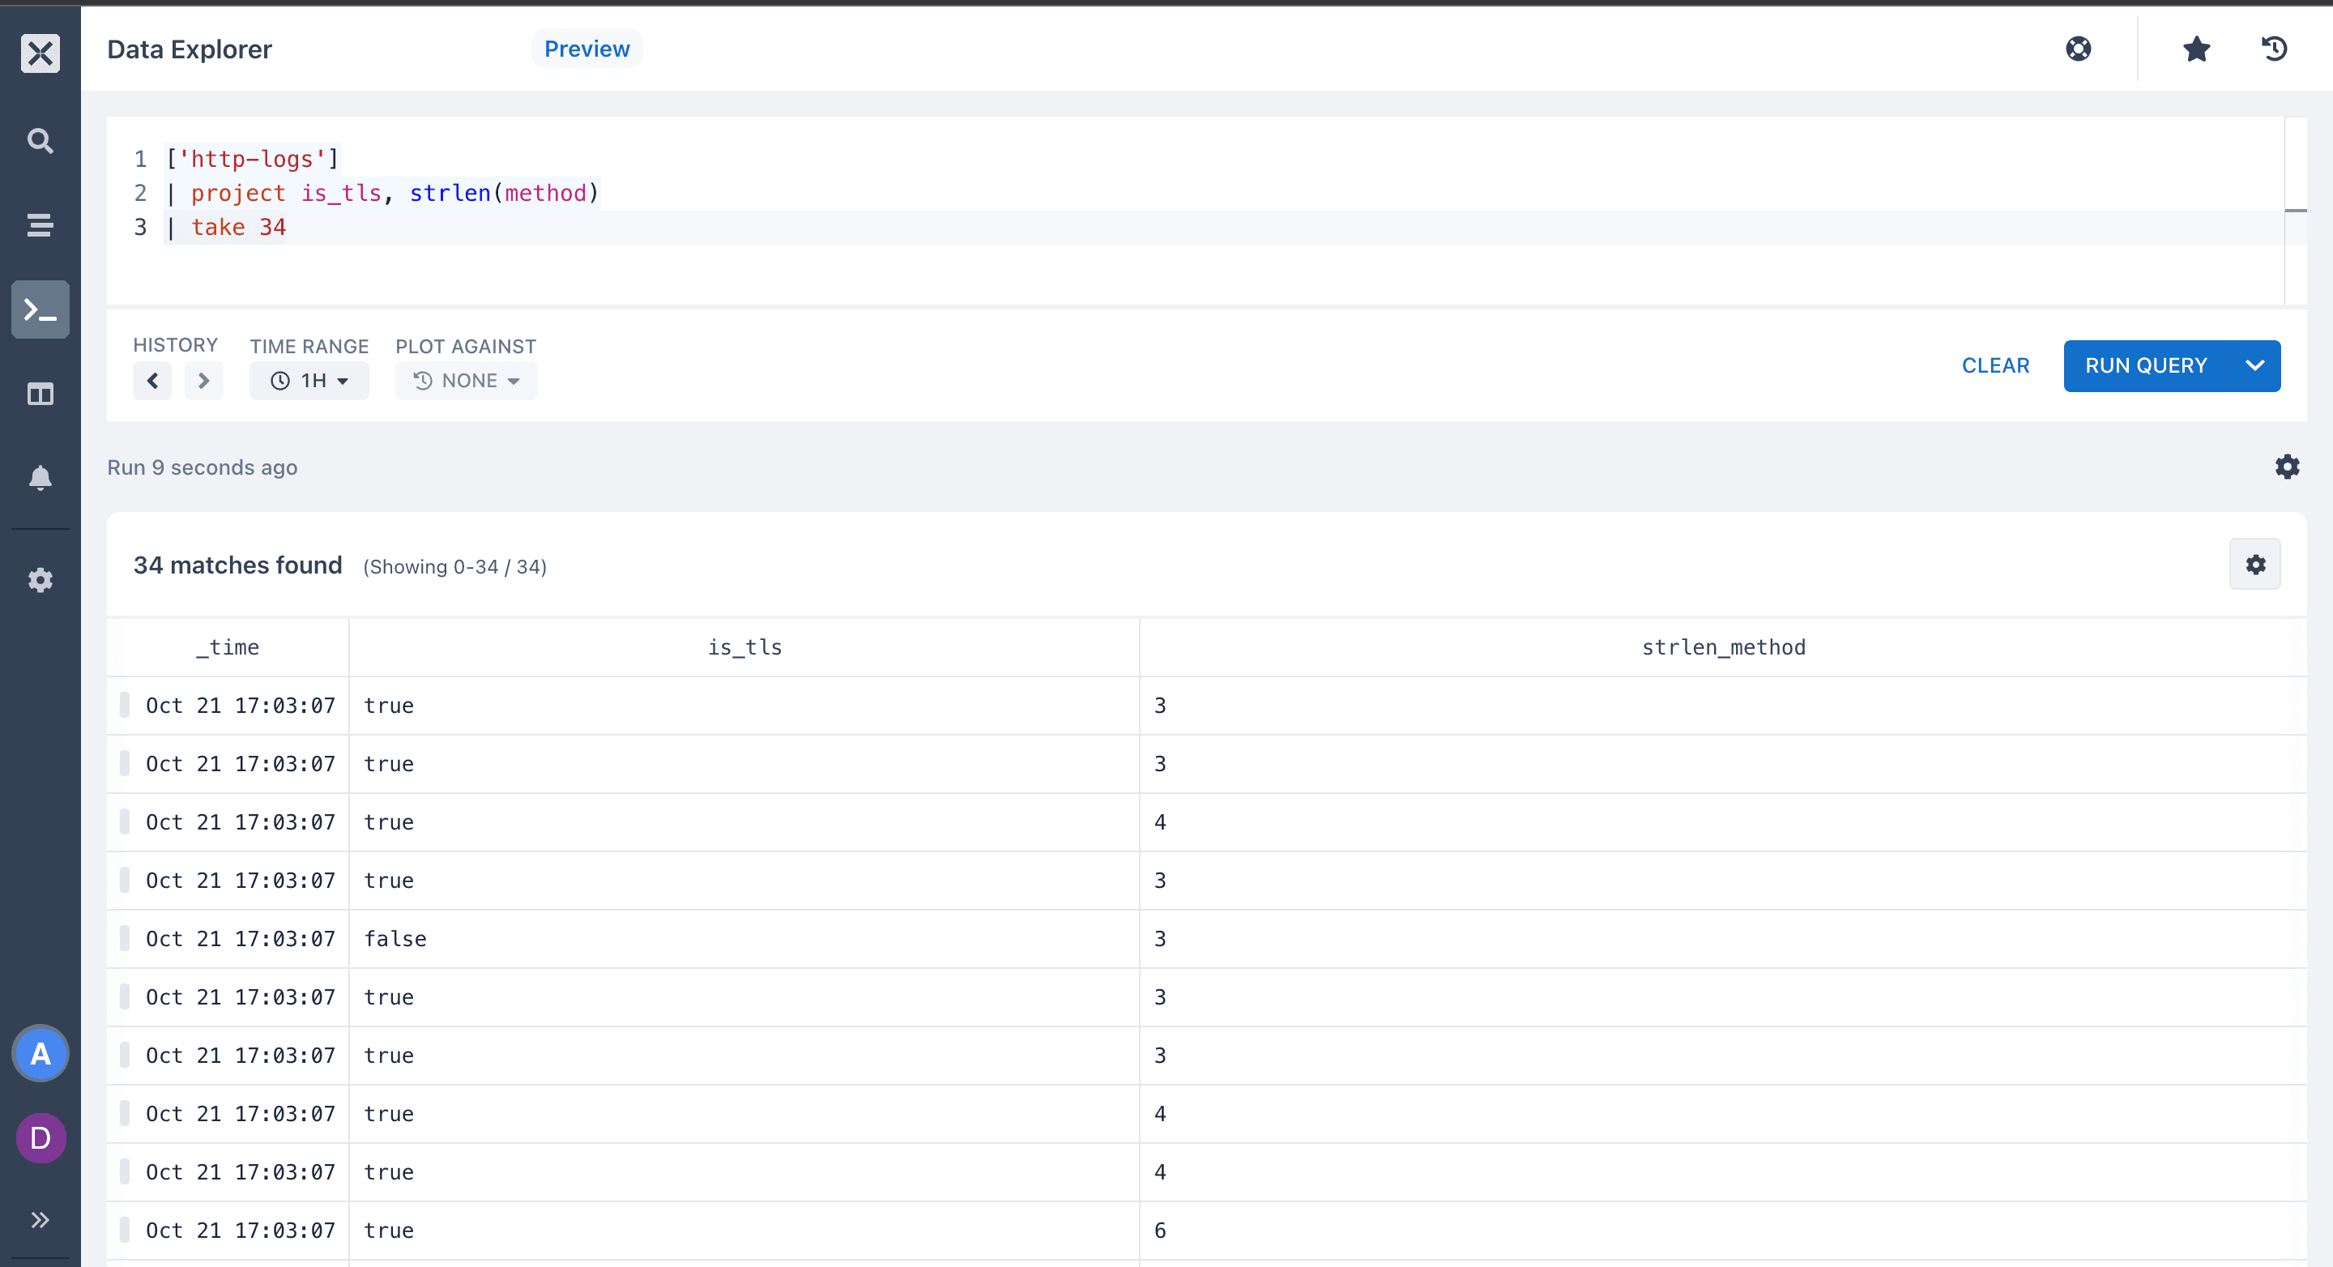Viewport: 2333px width, 1267px height.
Task: Open the Plot Against NONE dropdown
Action: point(466,381)
